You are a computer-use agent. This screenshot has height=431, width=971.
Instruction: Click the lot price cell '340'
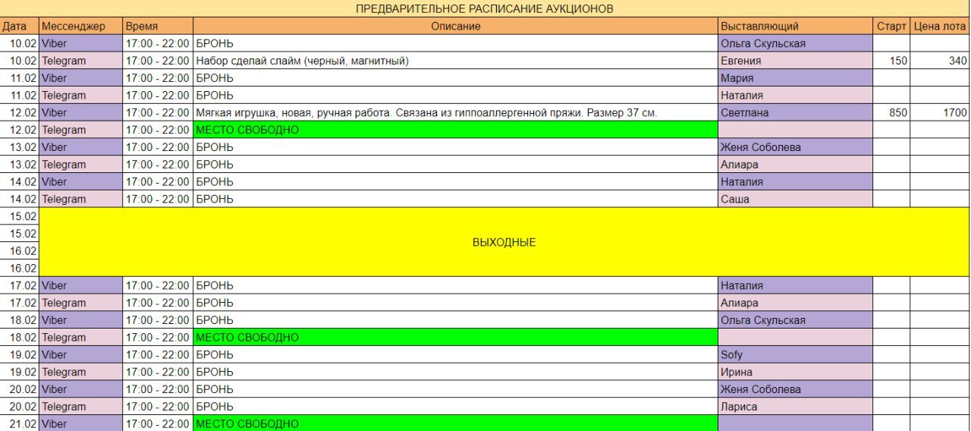(940, 61)
